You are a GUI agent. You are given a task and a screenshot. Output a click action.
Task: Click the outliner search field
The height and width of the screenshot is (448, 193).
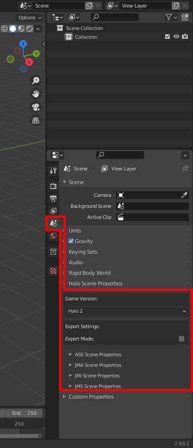[x=115, y=17]
